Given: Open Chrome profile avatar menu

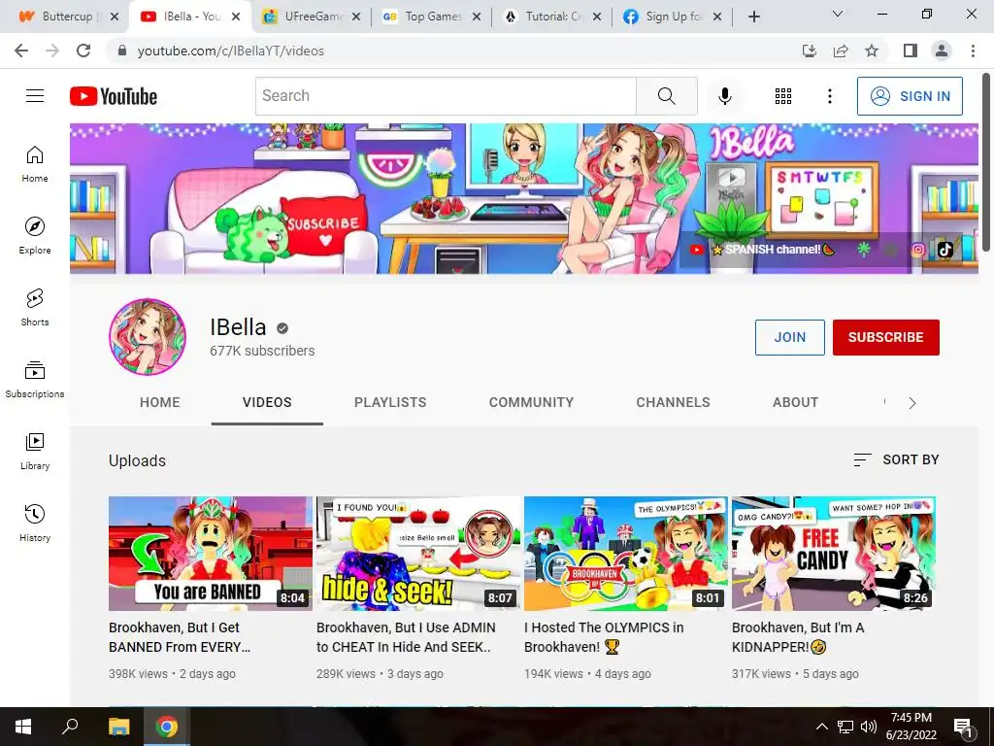Looking at the screenshot, I should point(942,51).
